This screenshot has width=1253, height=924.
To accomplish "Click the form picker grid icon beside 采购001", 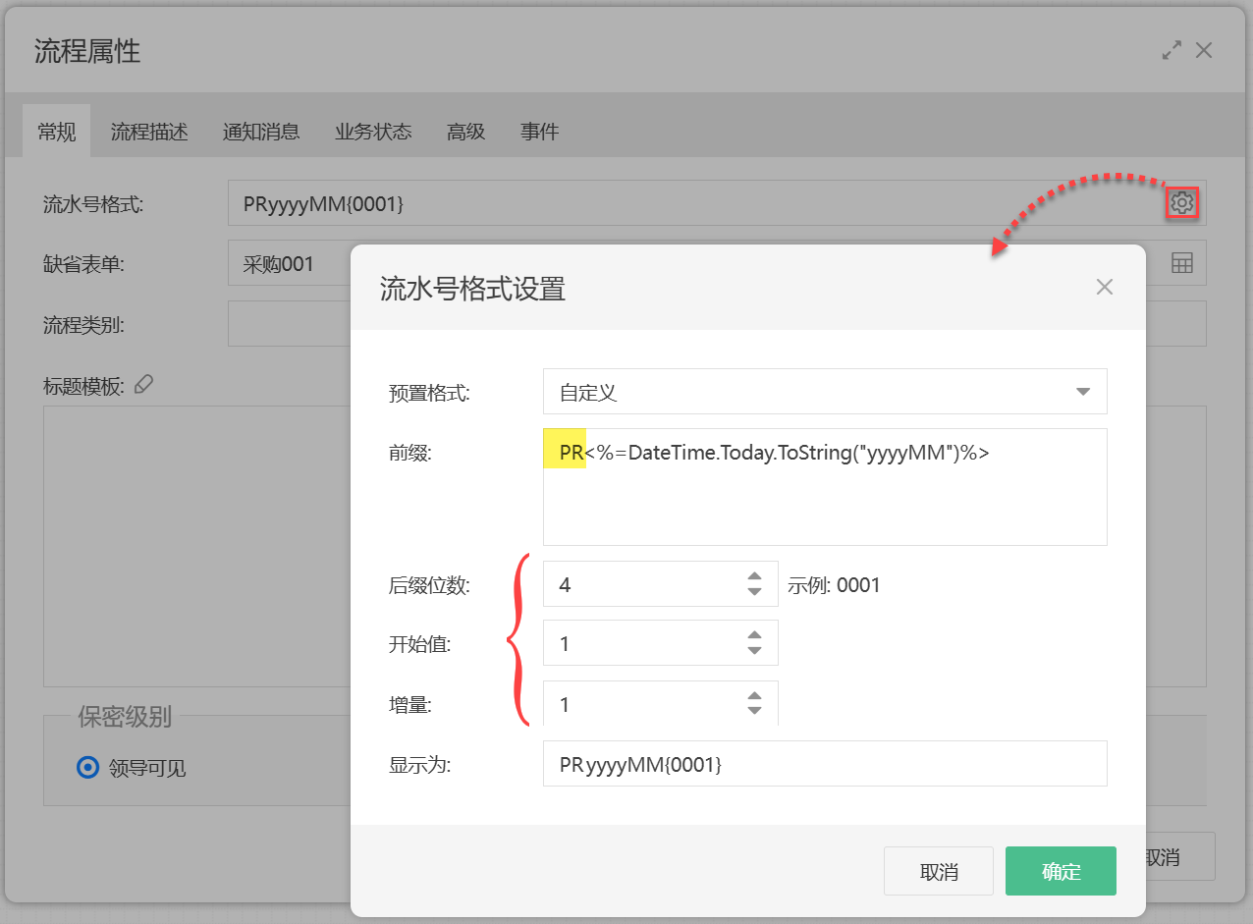I will [1181, 262].
